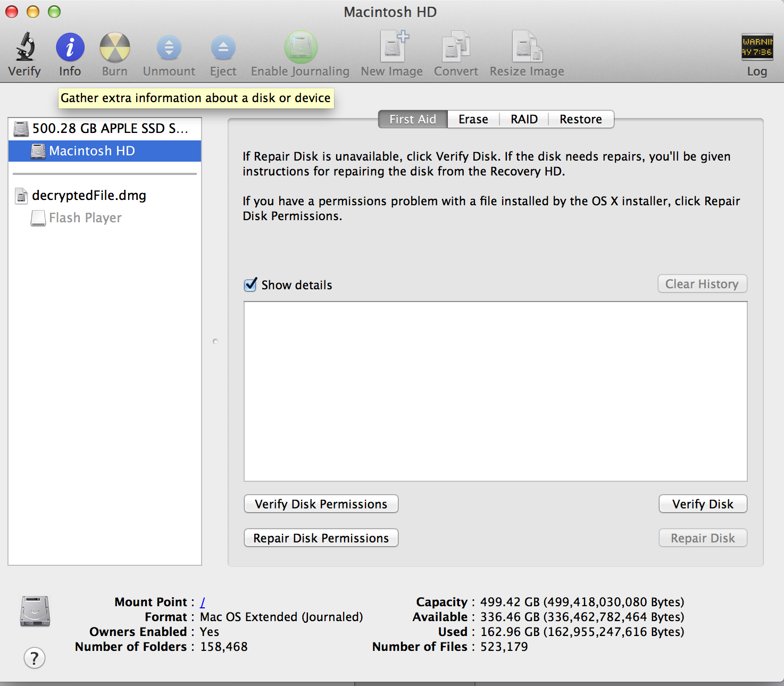Viewport: 784px width, 686px height.
Task: Open the Restore tab
Action: tap(581, 119)
